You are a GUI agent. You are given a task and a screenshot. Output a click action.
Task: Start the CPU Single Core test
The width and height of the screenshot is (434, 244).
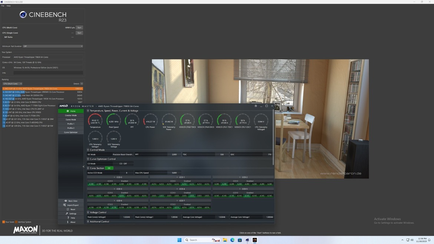point(79,33)
